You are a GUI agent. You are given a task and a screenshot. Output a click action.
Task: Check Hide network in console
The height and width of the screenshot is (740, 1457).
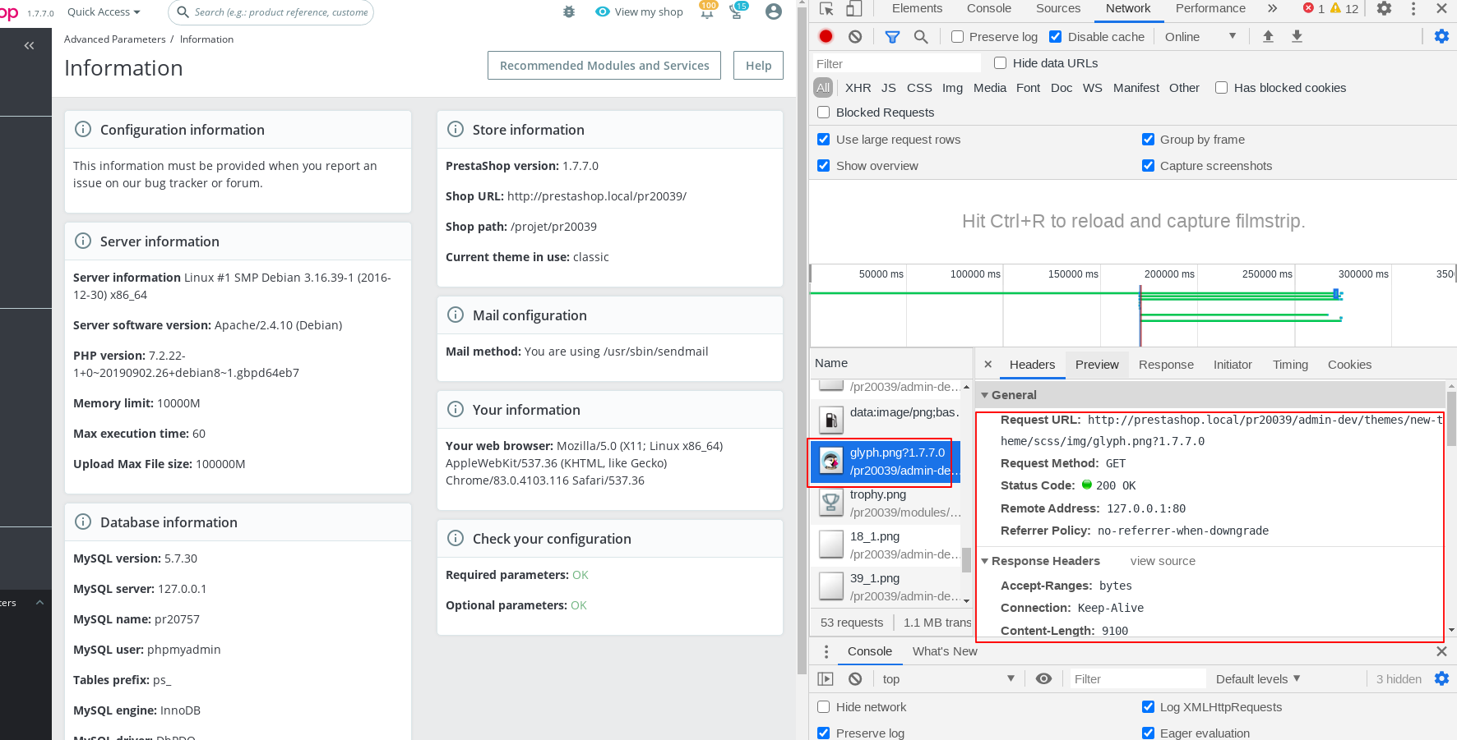click(824, 707)
